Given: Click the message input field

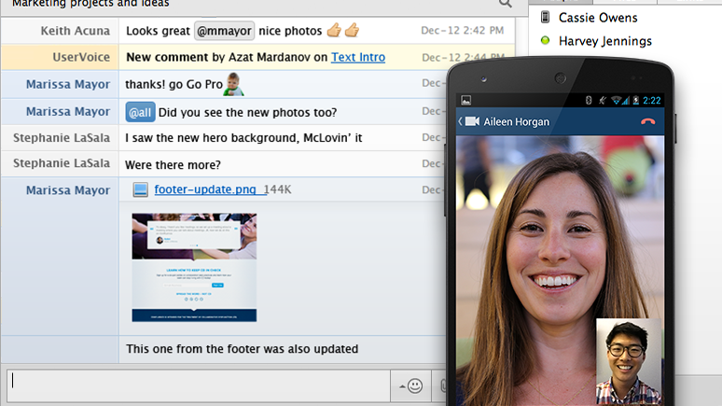Looking at the screenshot, I should pyautogui.click(x=196, y=385).
